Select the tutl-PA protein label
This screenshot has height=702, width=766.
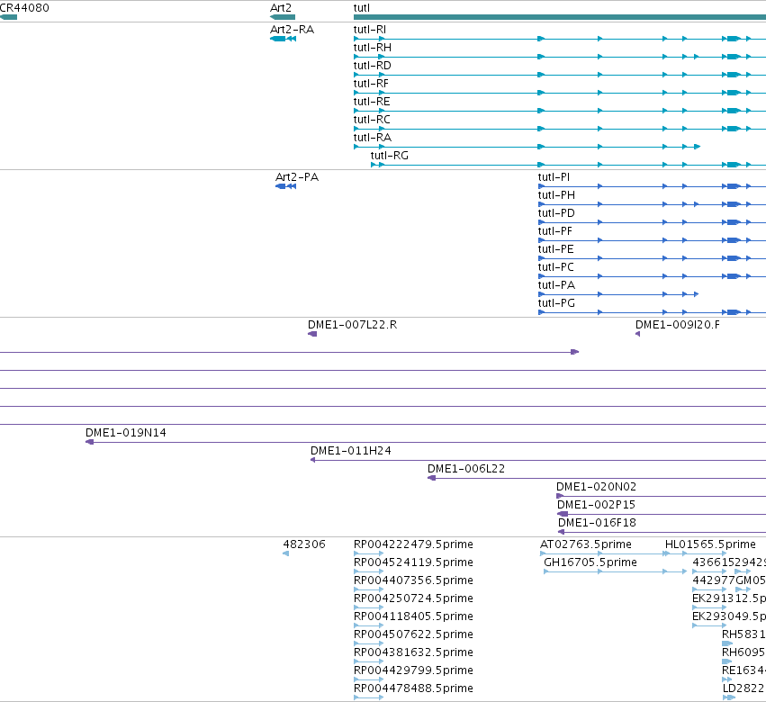point(556,285)
